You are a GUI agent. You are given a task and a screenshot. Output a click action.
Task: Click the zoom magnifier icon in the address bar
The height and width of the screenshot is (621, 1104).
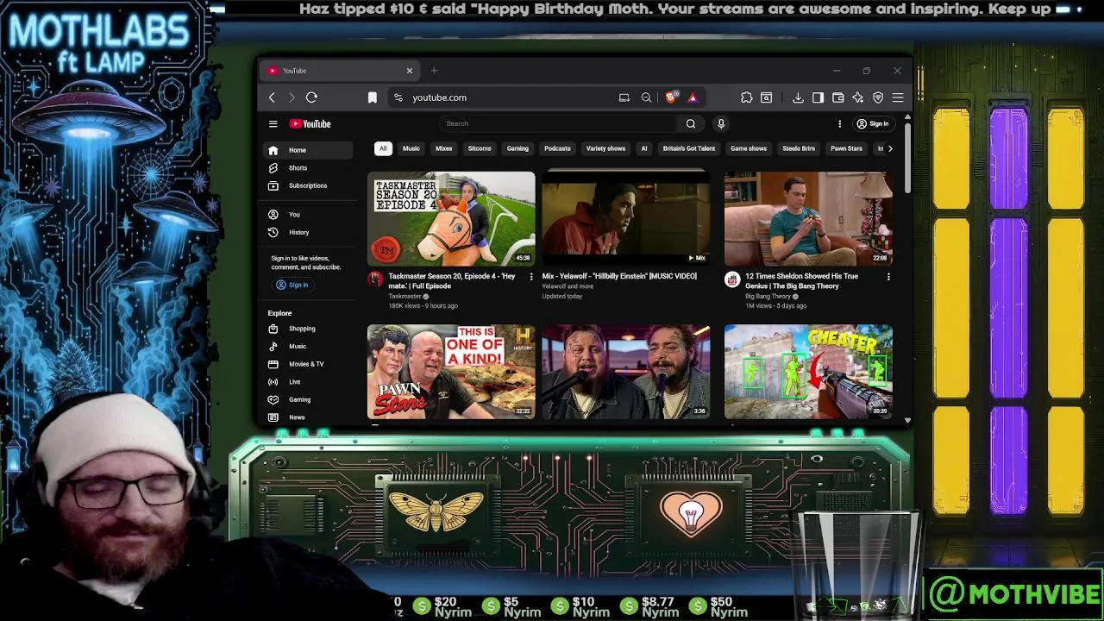pyautogui.click(x=646, y=97)
